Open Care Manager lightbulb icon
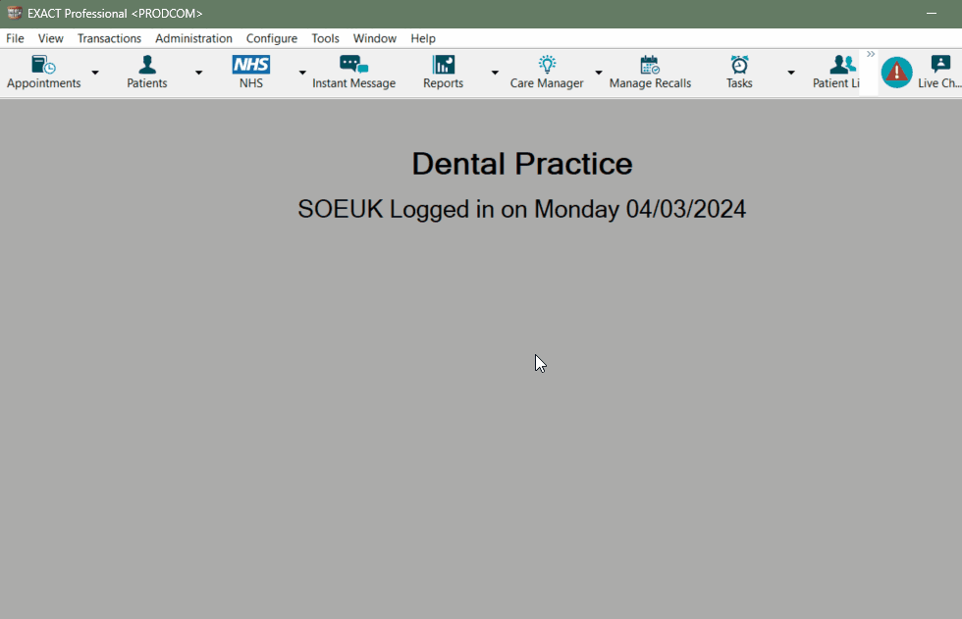Image resolution: width=962 pixels, height=619 pixels. (547, 66)
